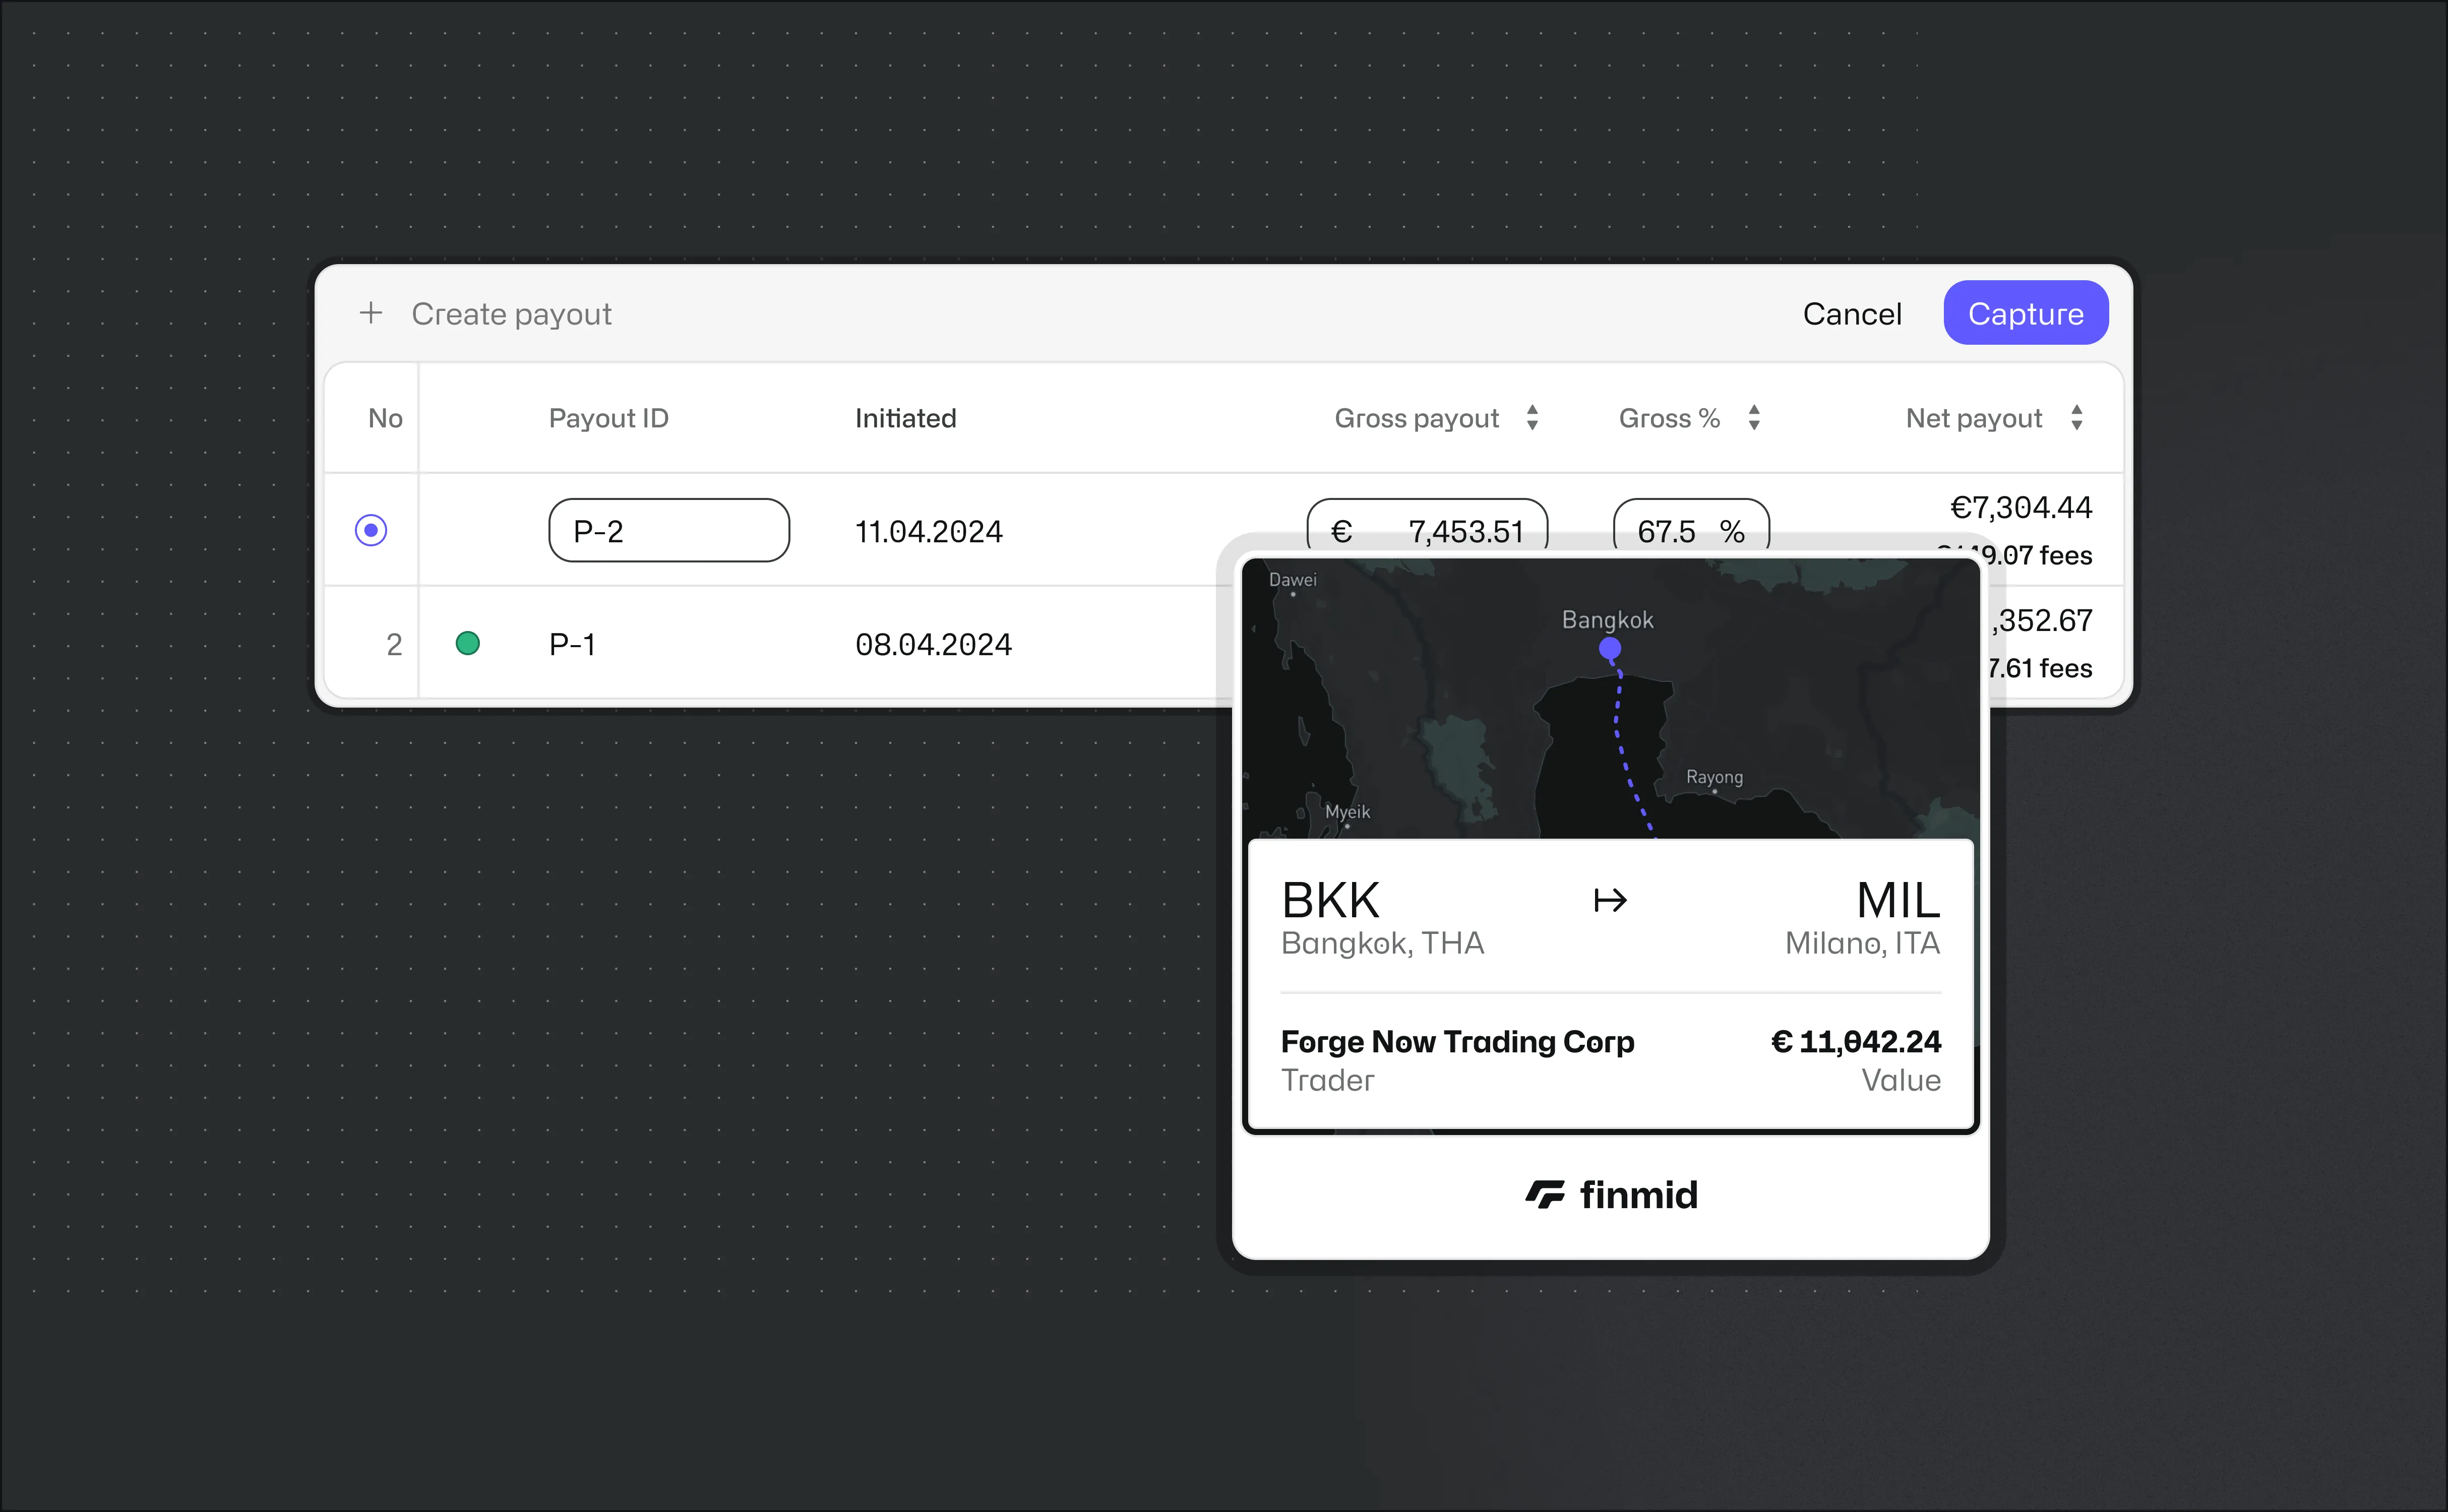Click the plus icon beside Create payout

[371, 313]
